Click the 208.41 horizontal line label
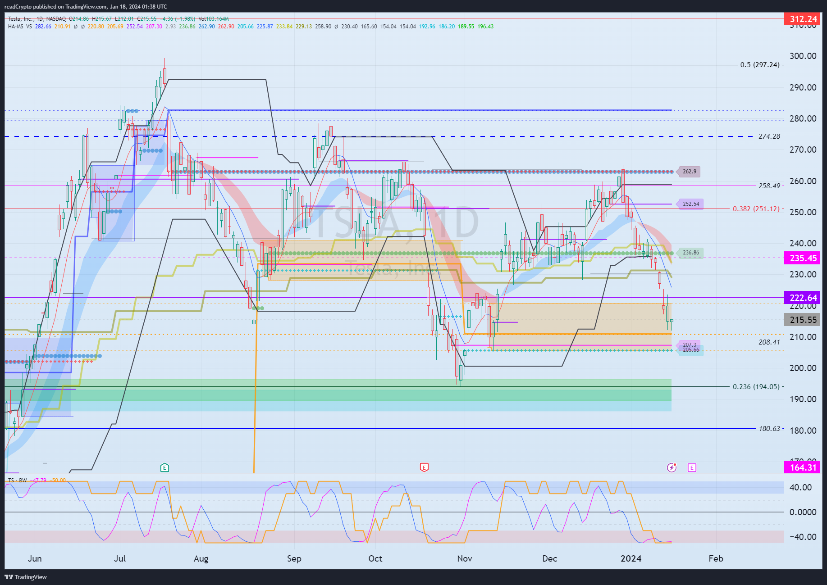The image size is (827, 585). click(769, 342)
